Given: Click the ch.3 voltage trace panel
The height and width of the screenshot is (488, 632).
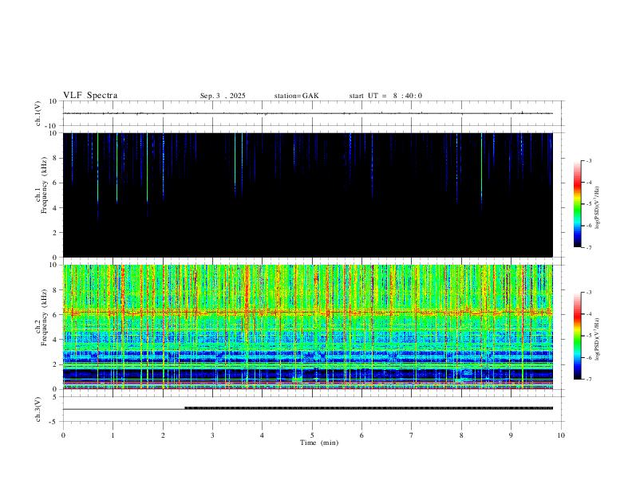Looking at the screenshot, I should [x=312, y=409].
